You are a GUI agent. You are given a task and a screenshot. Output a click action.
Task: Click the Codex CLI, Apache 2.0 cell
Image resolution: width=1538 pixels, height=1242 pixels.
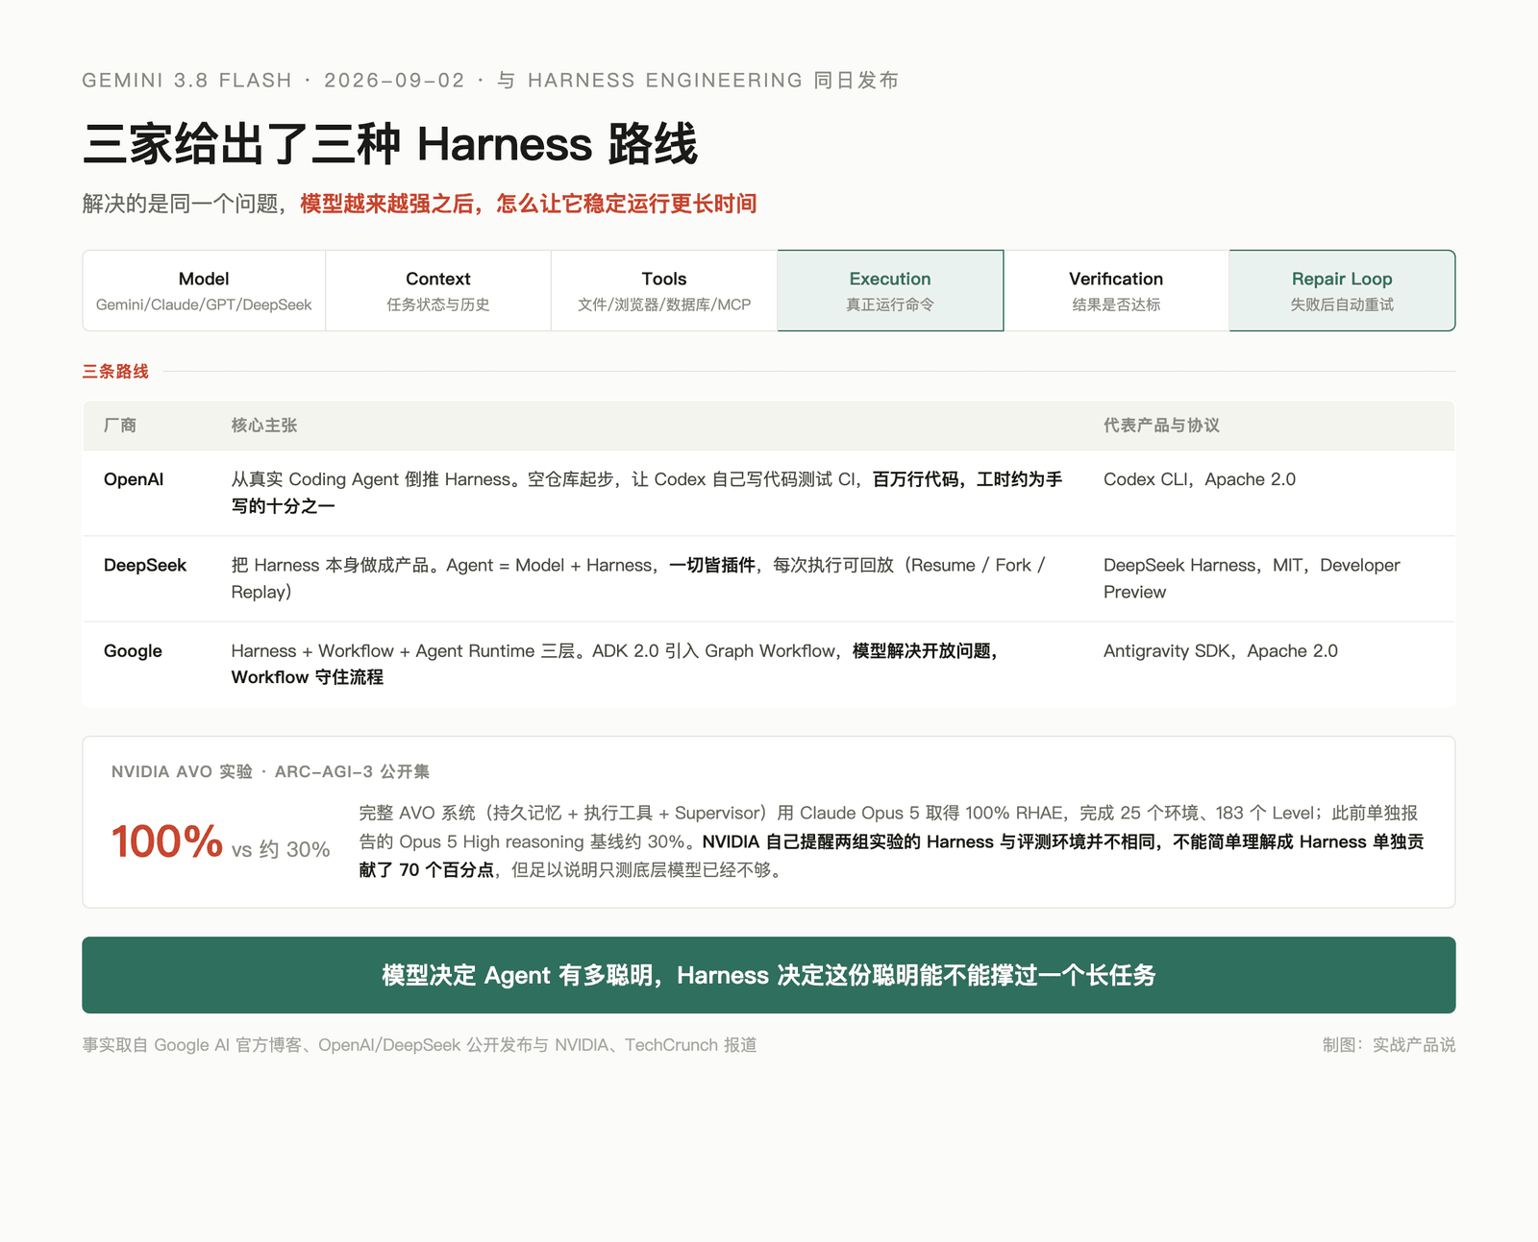pyautogui.click(x=1200, y=479)
